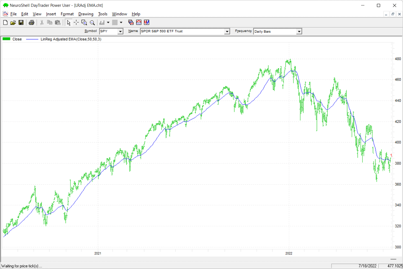The image size is (403, 269).
Task: Close the LRAdj EMA chart document
Action: (399, 14)
